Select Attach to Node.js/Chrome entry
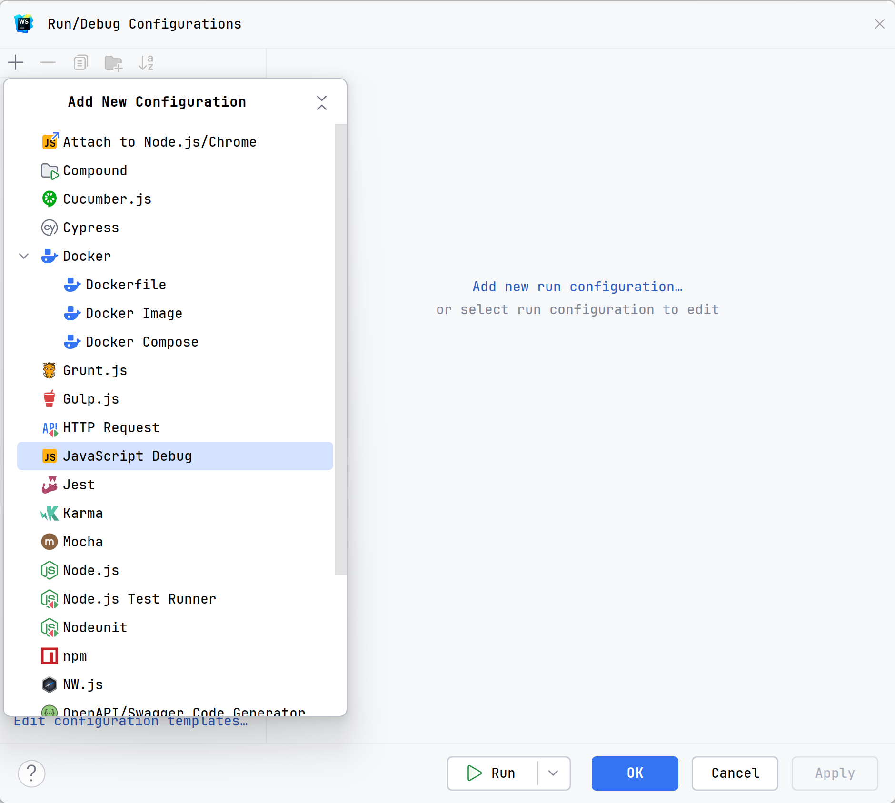This screenshot has width=895, height=803. (x=159, y=142)
